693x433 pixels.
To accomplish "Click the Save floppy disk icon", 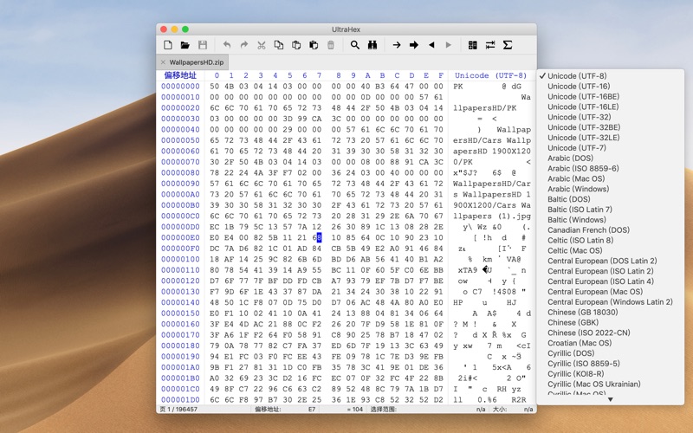I will point(203,45).
